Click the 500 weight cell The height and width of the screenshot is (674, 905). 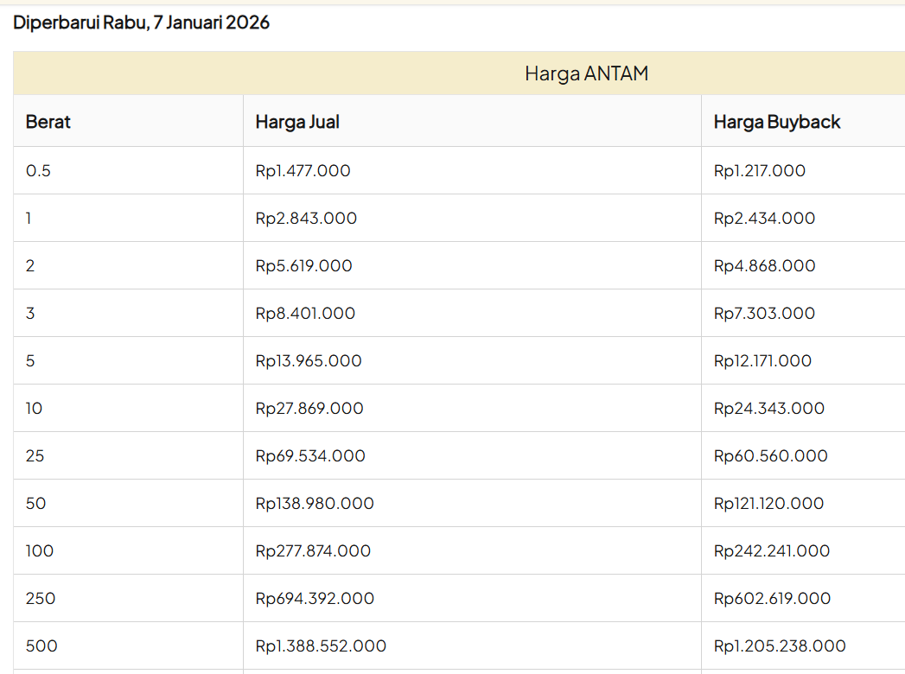[x=41, y=646]
